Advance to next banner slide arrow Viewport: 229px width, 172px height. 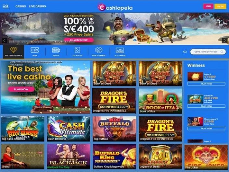click(x=224, y=41)
